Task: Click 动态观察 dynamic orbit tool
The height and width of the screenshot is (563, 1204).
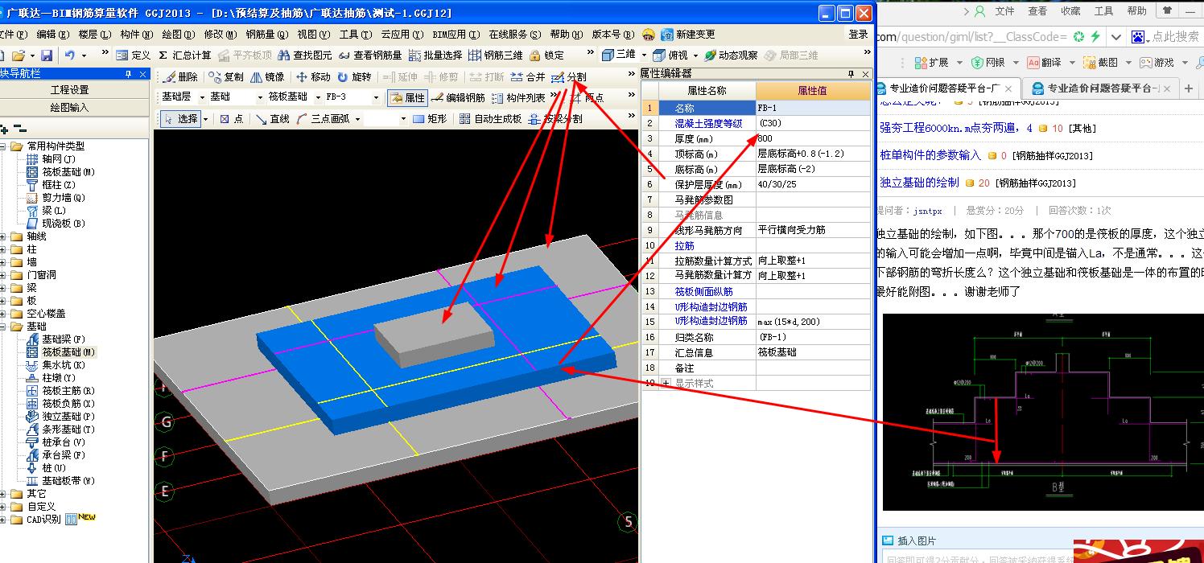Action: [730, 55]
